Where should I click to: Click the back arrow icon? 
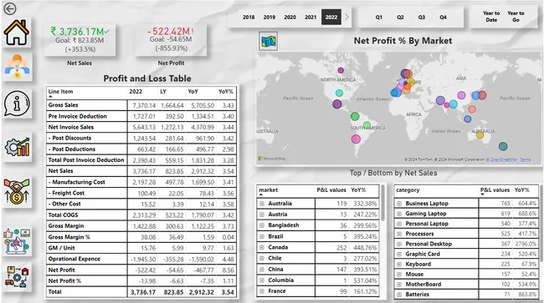coord(10,8)
